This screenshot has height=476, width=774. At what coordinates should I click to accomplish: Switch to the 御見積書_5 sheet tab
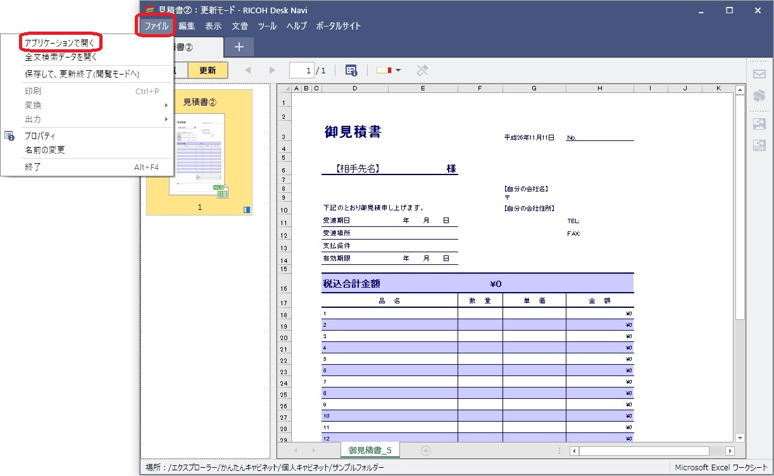pos(370,449)
